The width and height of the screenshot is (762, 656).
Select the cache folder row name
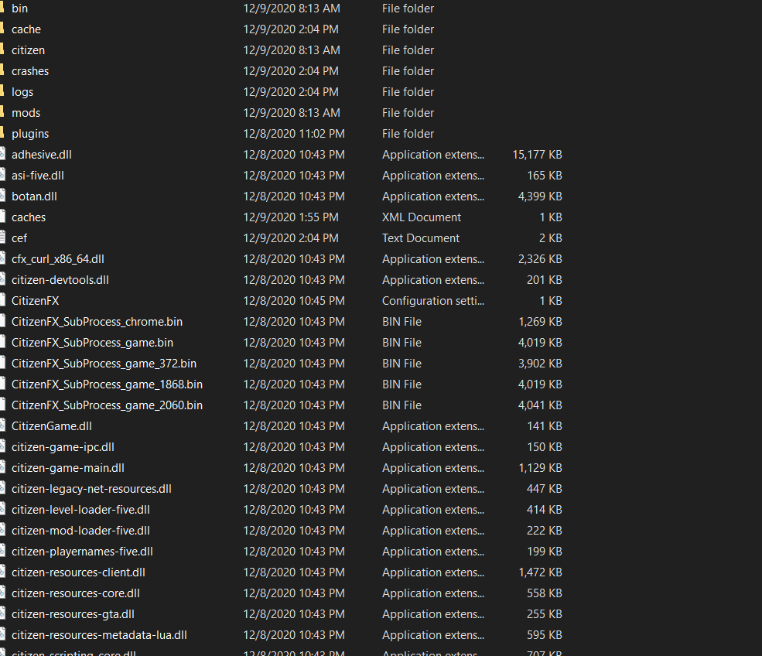[26, 29]
